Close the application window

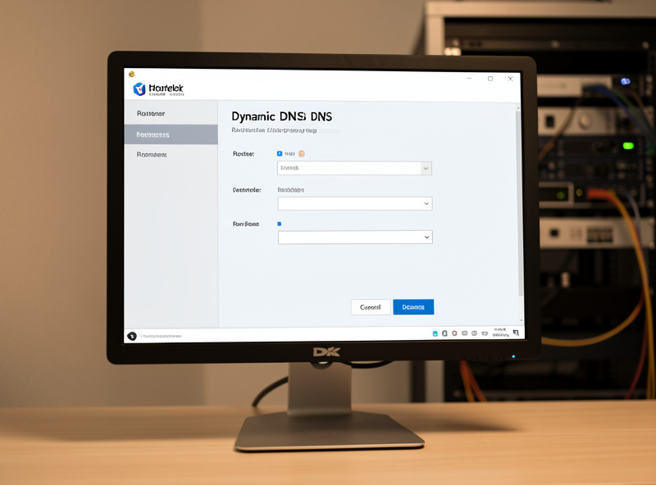[510, 79]
